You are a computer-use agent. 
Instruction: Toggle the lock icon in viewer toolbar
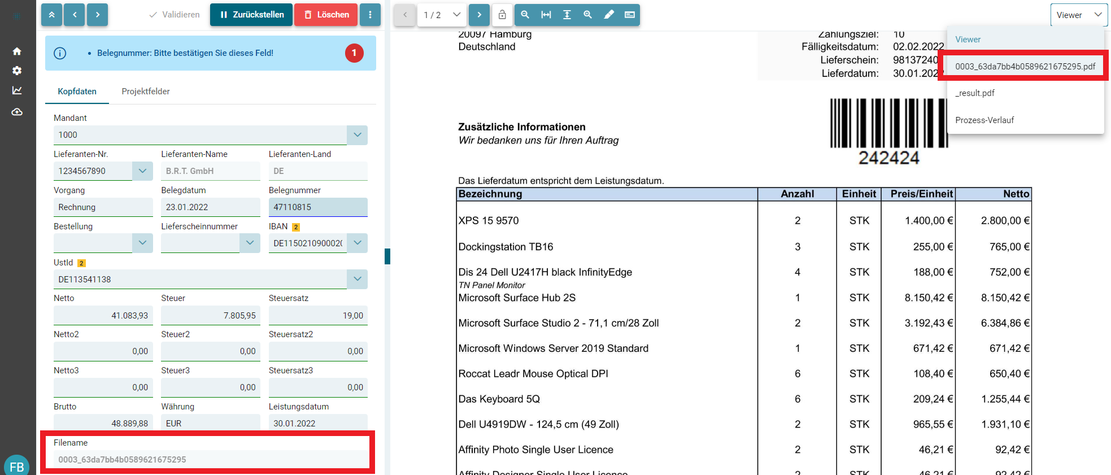(x=502, y=15)
